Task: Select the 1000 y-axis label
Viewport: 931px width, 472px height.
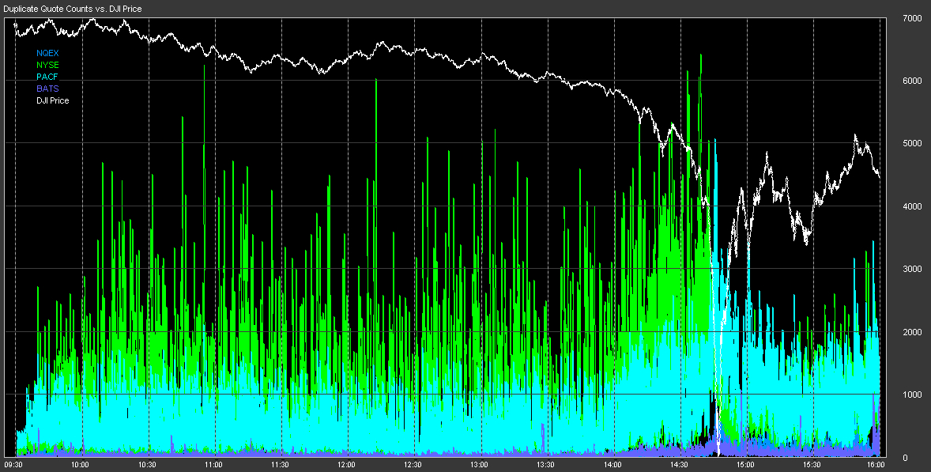Action: 911,395
